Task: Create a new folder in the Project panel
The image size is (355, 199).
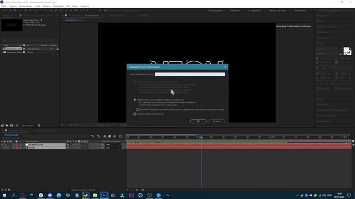Action: click(x=7, y=125)
